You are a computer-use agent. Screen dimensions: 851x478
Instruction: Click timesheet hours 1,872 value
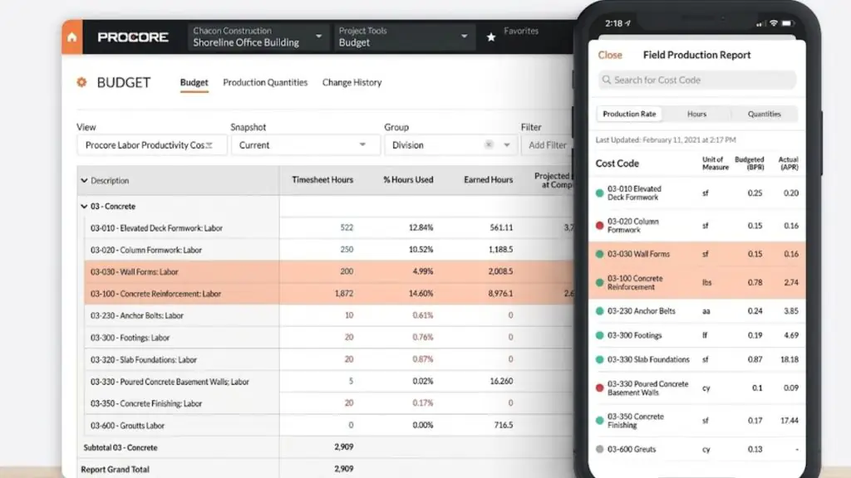pos(344,293)
